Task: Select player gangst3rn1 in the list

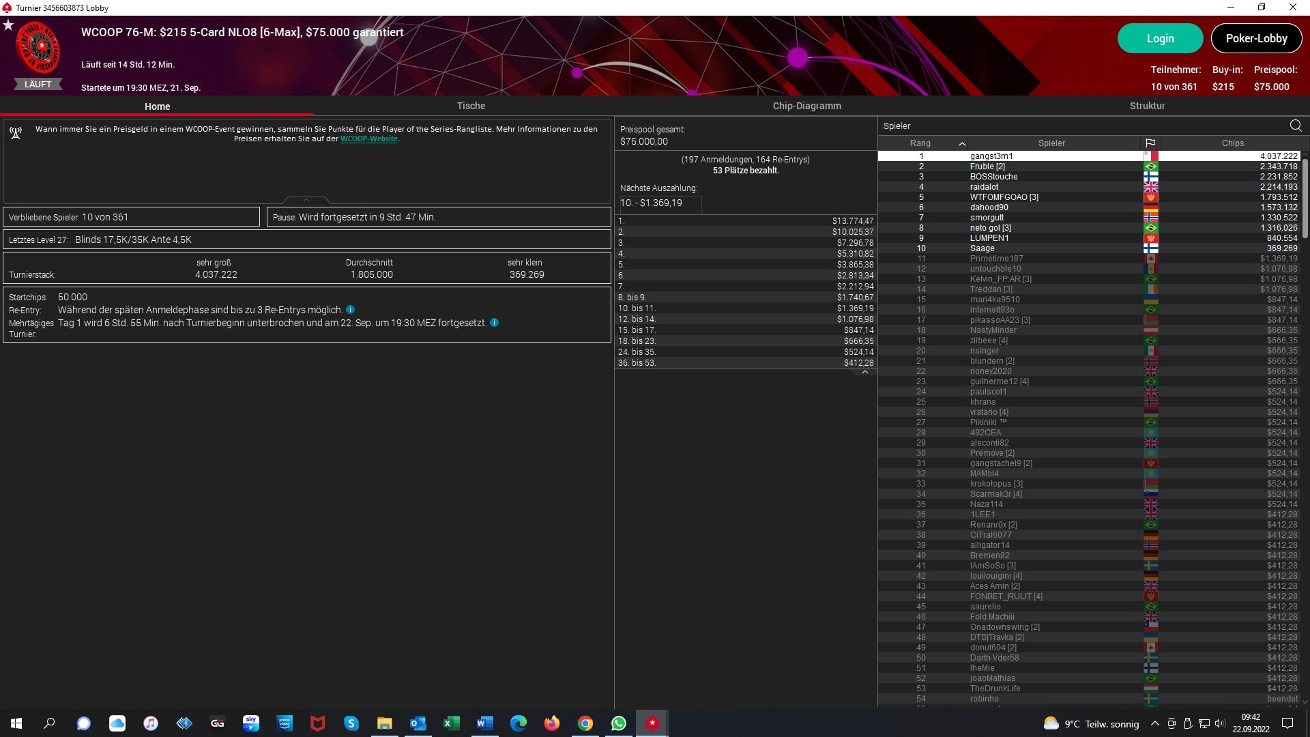Action: click(1089, 156)
